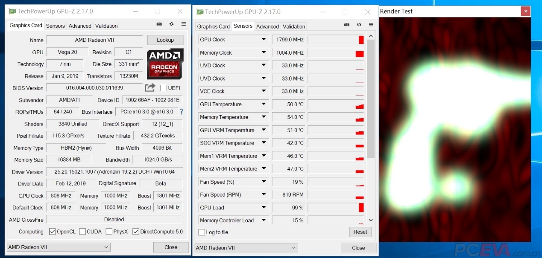Viewport: 542px width, 258px height.
Task: Toggle the UEFI checkbox
Action: 164,88
